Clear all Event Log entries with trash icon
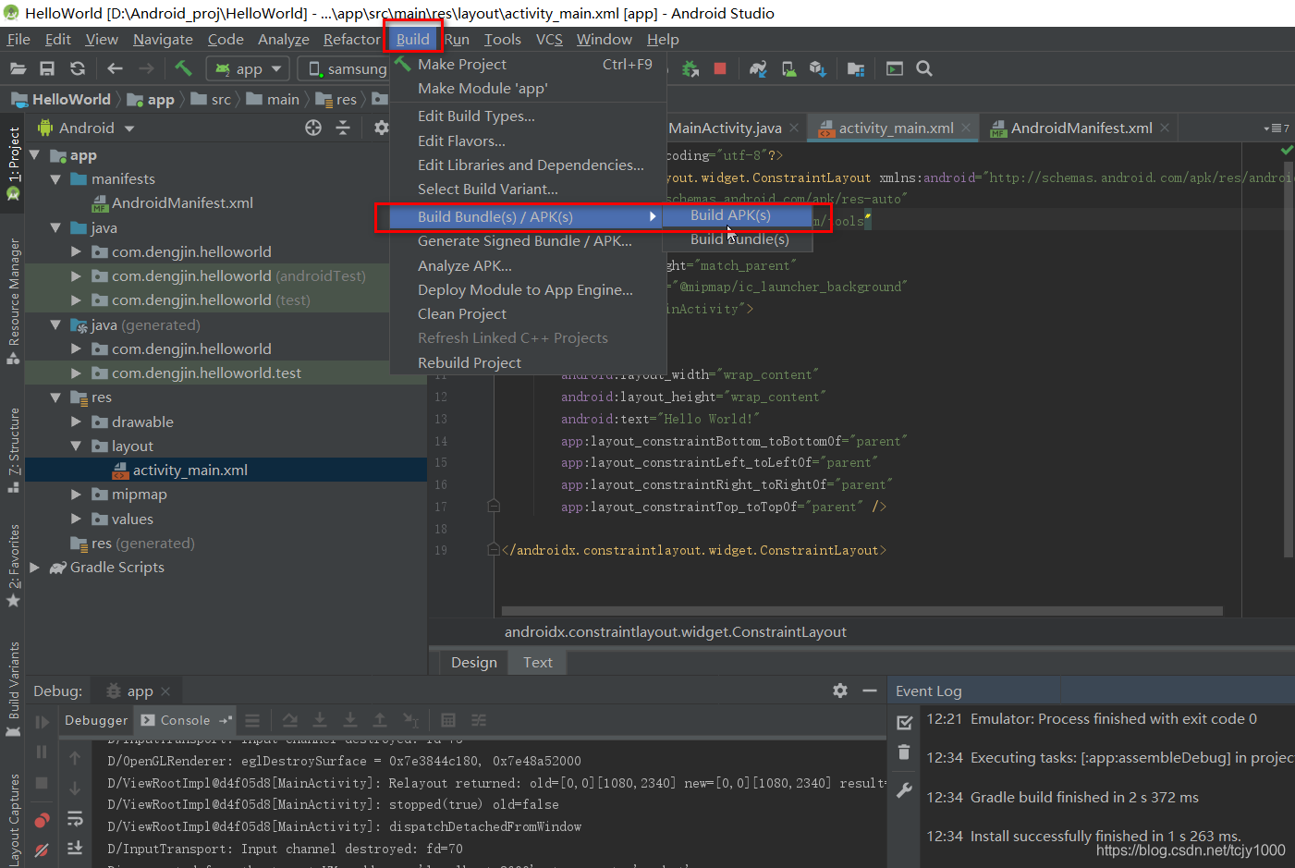1295x868 pixels. pos(904,752)
